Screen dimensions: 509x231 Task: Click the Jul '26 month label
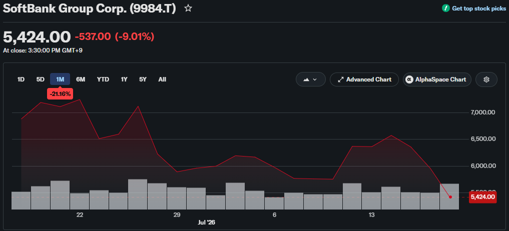207,222
